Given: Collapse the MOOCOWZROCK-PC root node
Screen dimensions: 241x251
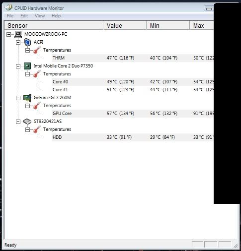Looking at the screenshot, I should [8, 34].
